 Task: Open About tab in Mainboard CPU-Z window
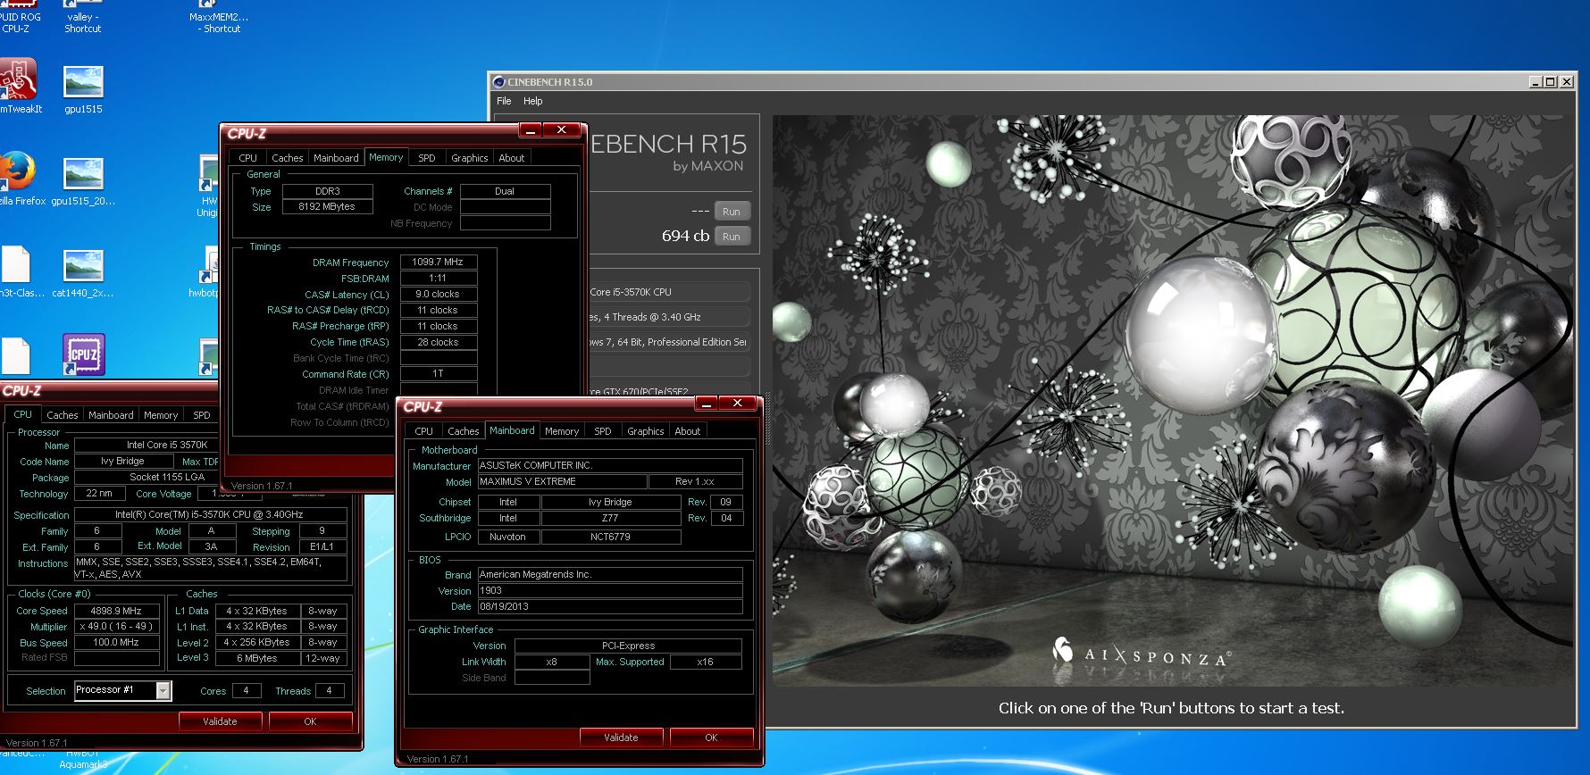[x=688, y=431]
